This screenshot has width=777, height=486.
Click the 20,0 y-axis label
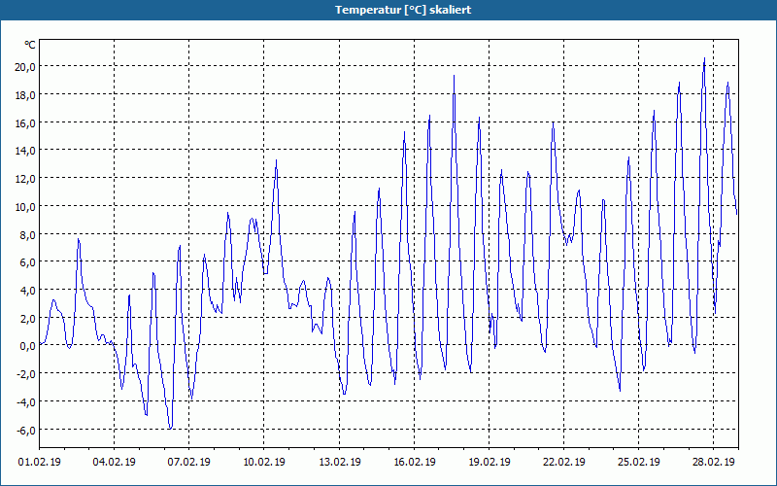point(25,66)
